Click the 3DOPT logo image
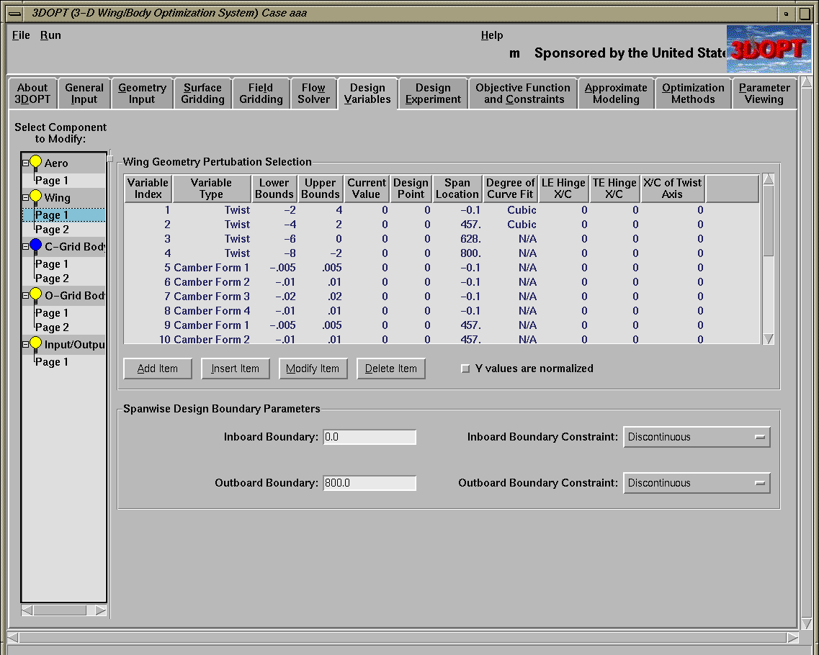 point(768,49)
